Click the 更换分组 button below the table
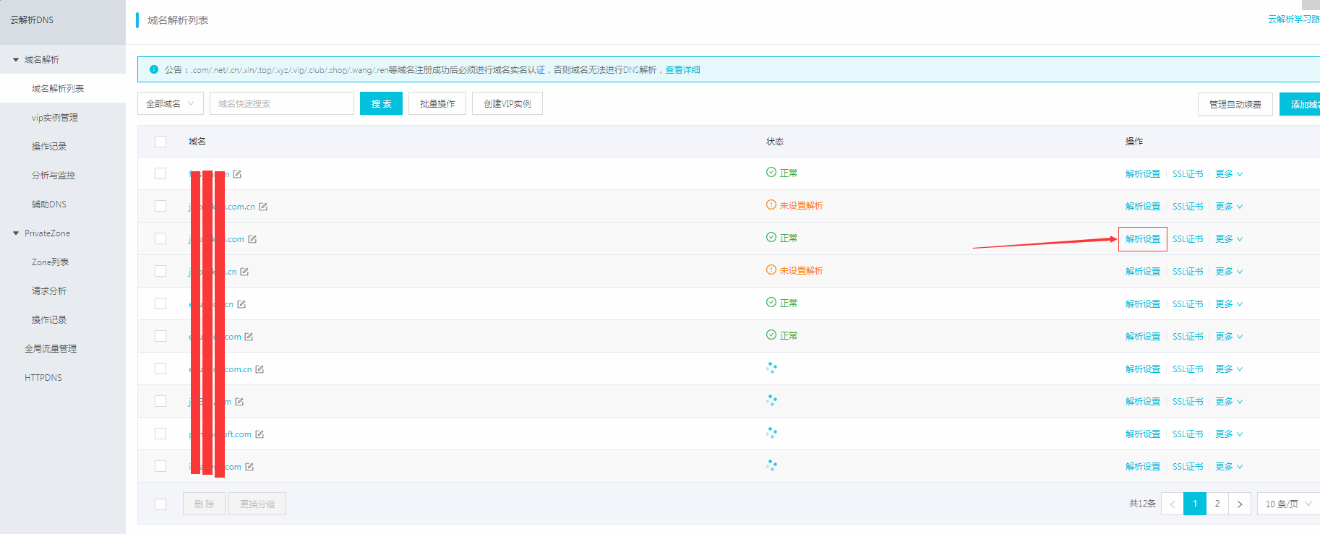 [x=257, y=504]
